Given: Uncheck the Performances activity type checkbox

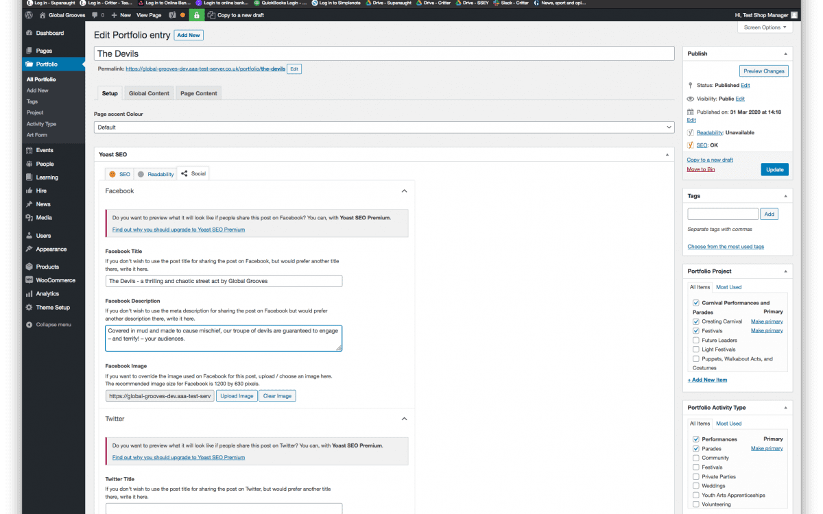Looking at the screenshot, I should point(696,439).
